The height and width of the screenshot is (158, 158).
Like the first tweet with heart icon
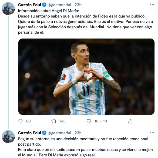coord(89,121)
